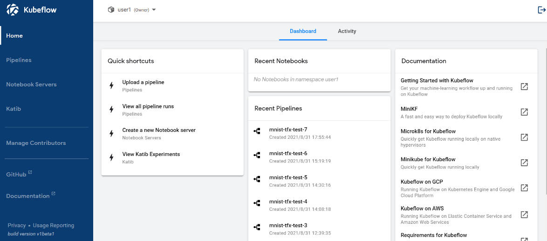Click pipeline icon next to mnist-tfx-test-4
The height and width of the screenshot is (241, 547).
(257, 203)
